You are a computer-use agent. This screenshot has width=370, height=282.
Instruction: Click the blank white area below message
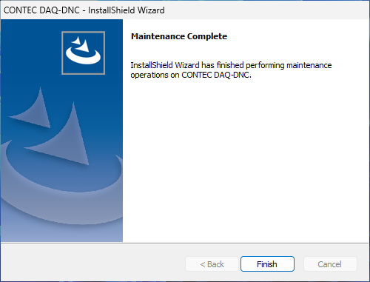click(246, 161)
